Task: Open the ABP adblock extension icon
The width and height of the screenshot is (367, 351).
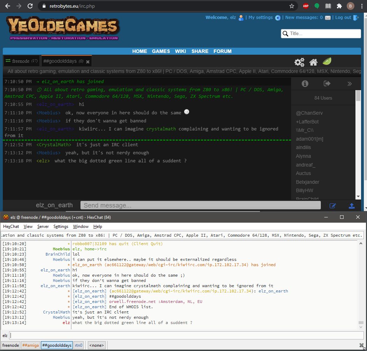Action: click(306, 6)
